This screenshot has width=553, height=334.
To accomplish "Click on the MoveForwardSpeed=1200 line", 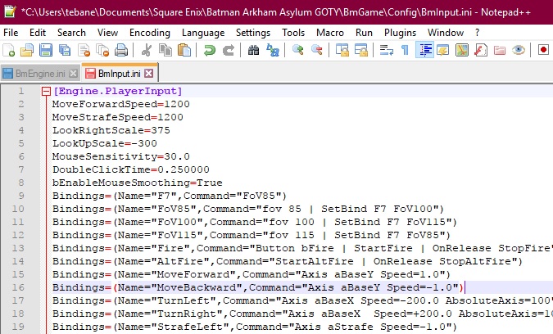I will [121, 104].
